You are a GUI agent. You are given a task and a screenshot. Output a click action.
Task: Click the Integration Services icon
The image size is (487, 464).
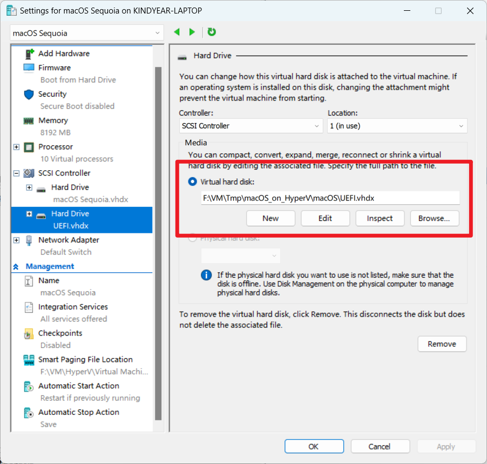click(x=29, y=307)
